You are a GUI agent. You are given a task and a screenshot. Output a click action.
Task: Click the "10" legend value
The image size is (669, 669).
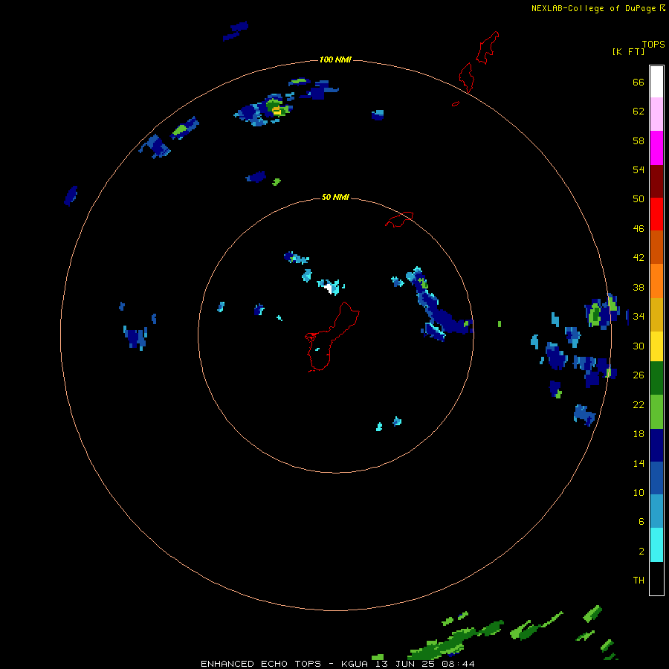click(639, 492)
